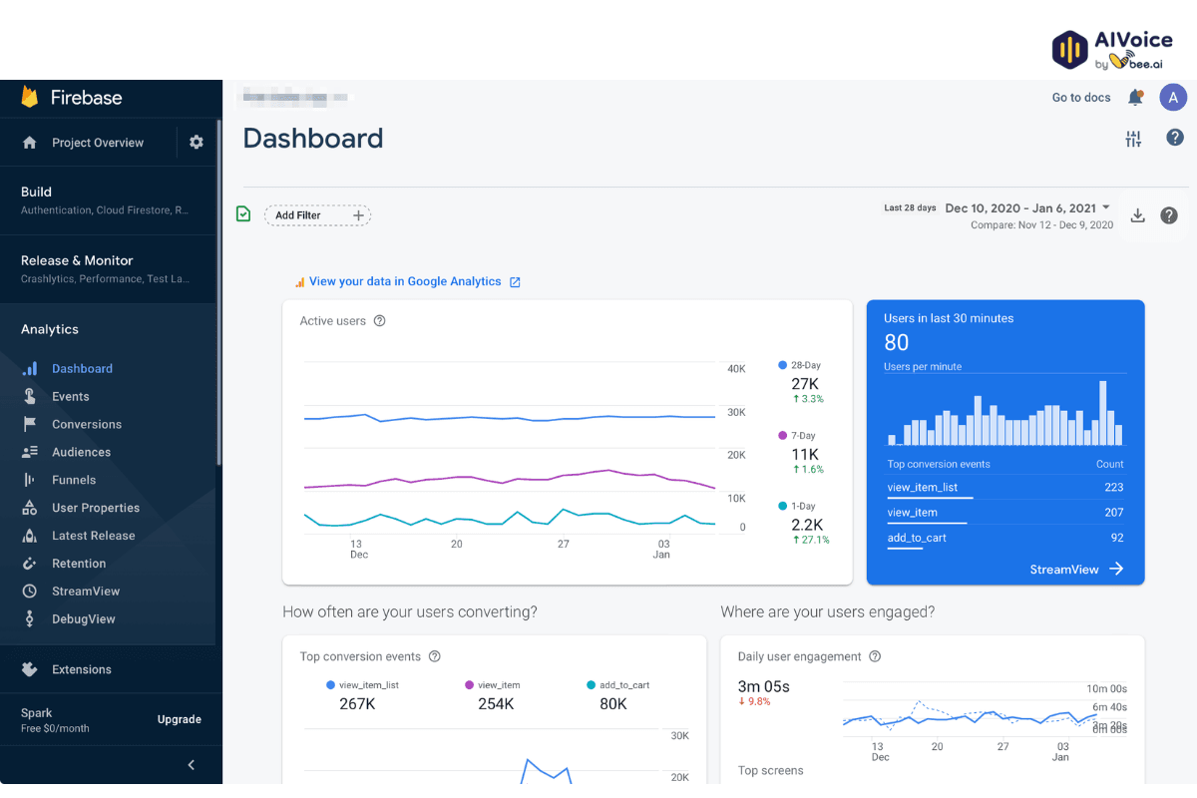Open Project Overview home icon
The image size is (1197, 798).
[30, 143]
